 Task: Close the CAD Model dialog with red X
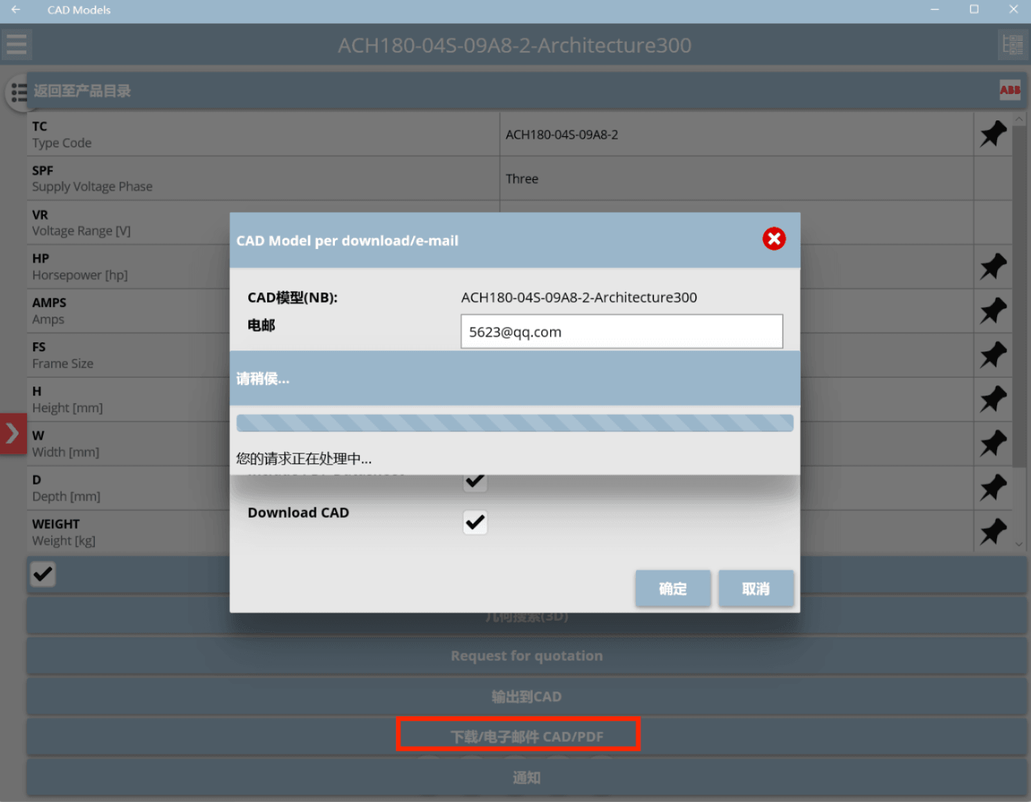pos(774,239)
